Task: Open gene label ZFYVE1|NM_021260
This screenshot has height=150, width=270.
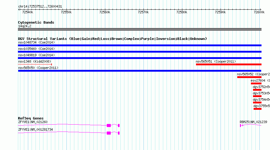Action: click(x=33, y=122)
